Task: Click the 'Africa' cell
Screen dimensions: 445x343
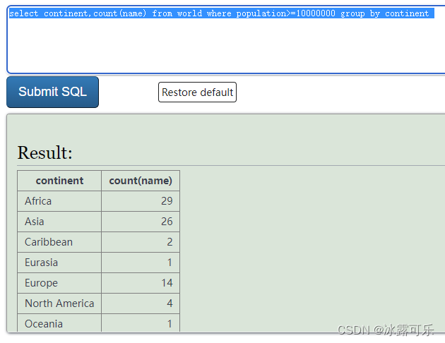Action: pos(59,201)
